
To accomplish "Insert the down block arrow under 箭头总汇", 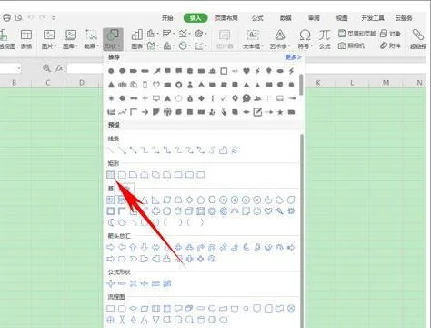I will coord(145,248).
